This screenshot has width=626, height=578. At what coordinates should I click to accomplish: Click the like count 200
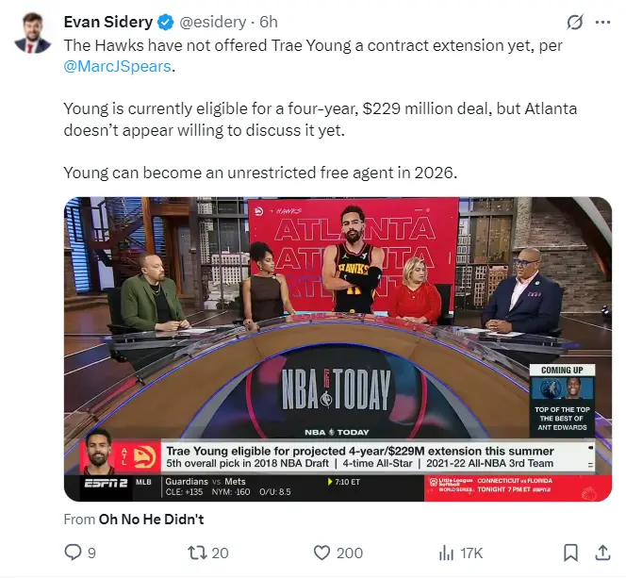pyautogui.click(x=350, y=553)
